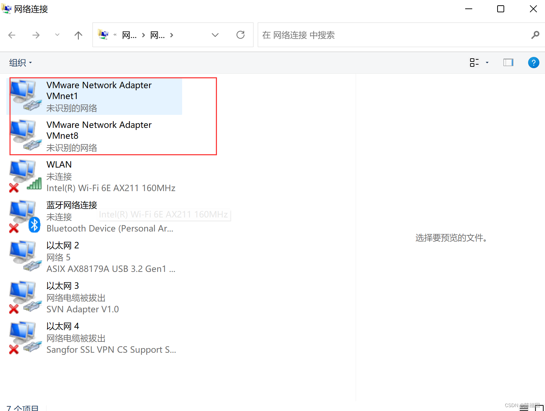Image resolution: width=545 pixels, height=411 pixels.
Task: Click the address bar network icon
Action: pyautogui.click(x=103, y=34)
